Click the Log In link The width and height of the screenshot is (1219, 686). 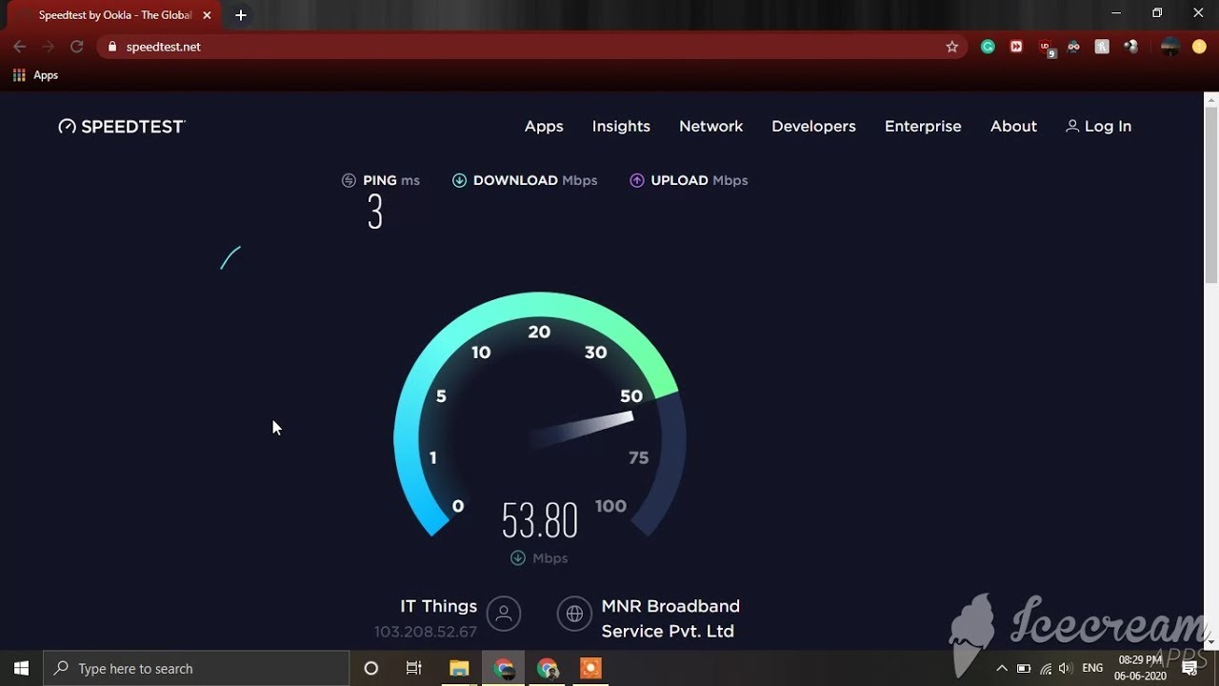(1099, 126)
